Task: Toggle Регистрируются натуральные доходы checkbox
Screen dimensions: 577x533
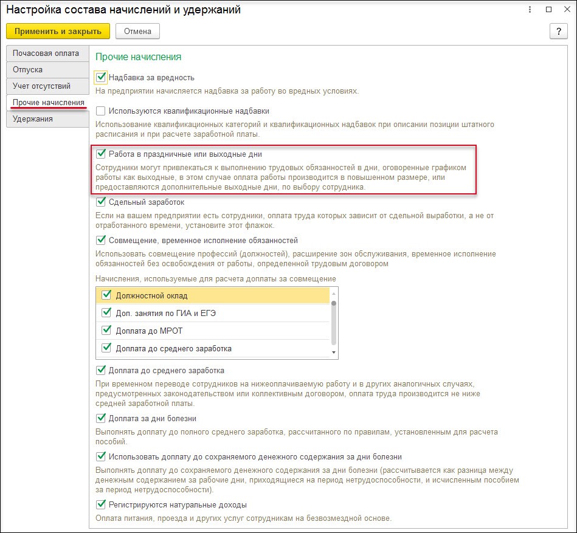Action: click(100, 504)
